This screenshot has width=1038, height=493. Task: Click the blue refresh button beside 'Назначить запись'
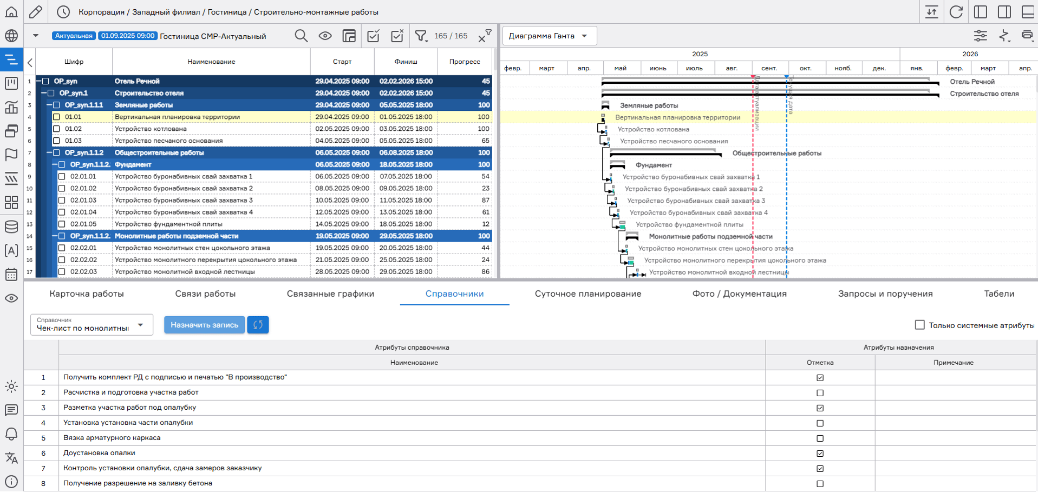tap(258, 325)
